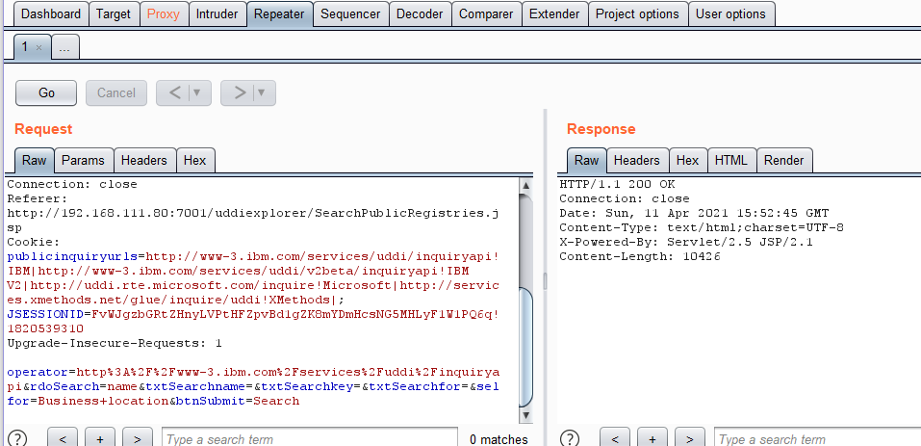Screen dimensions: 921x446
Task: Open the Response Render tab
Action: point(784,161)
